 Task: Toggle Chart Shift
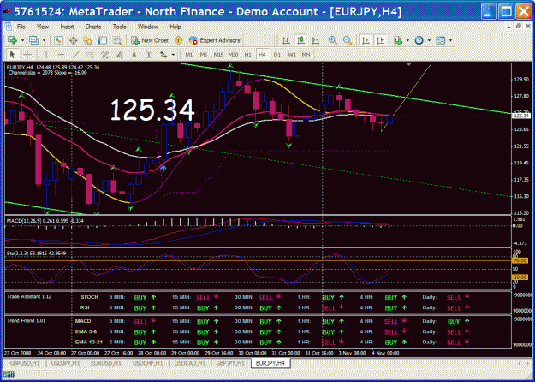(x=380, y=40)
